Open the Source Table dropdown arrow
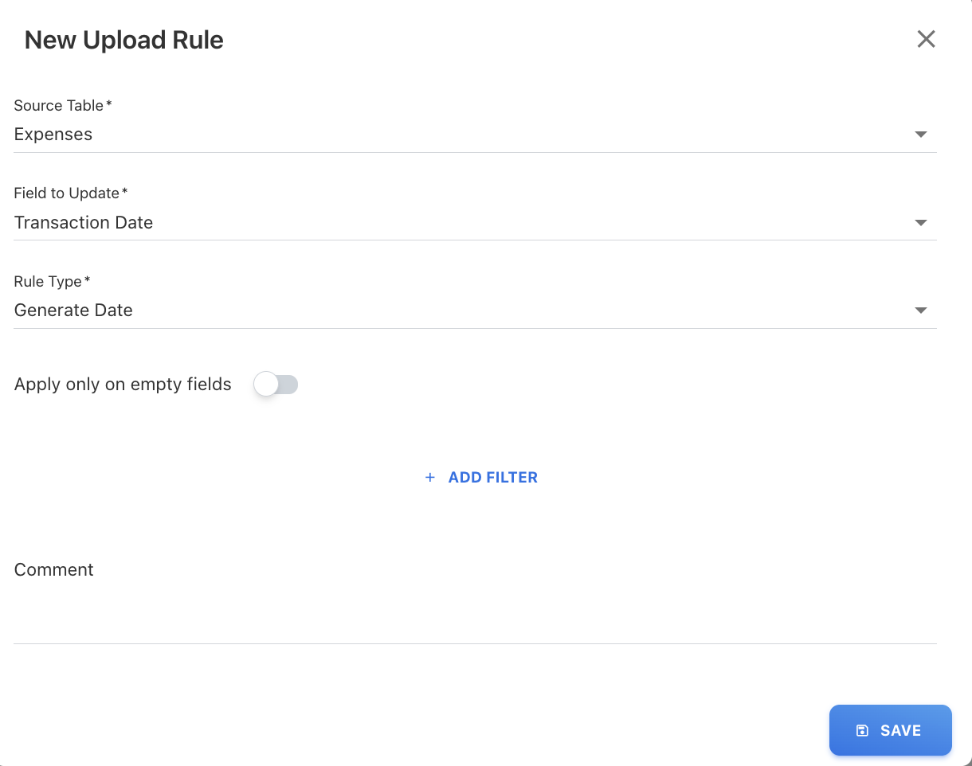 [921, 135]
